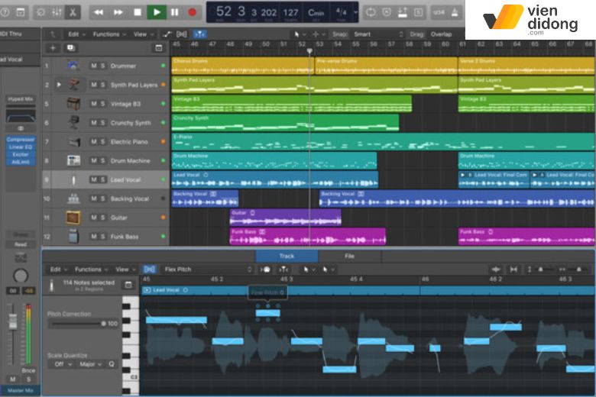This screenshot has height=397, width=596.
Task: Click the Fast Forward transport button
Action: [118, 12]
